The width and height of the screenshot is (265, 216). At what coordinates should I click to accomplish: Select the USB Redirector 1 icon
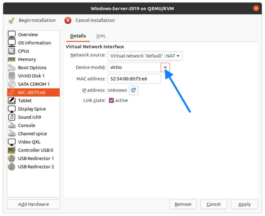tap(12, 158)
